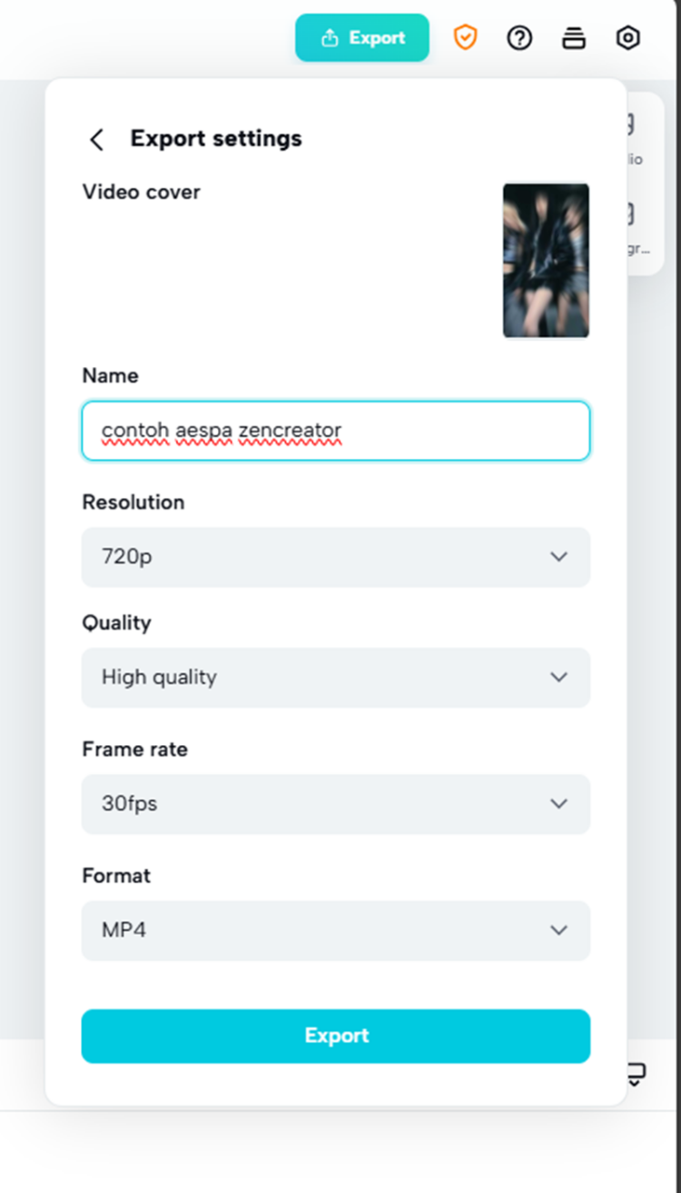Click the cyan Export button at the bottom
The height and width of the screenshot is (1193, 681).
(336, 1035)
